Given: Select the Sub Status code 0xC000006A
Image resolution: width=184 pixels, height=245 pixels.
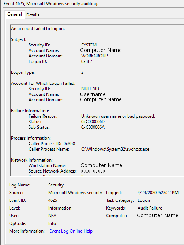Looking at the screenshot, I should 93,127.
